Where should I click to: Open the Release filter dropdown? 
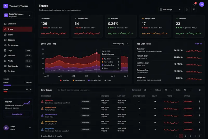coord(168,90)
